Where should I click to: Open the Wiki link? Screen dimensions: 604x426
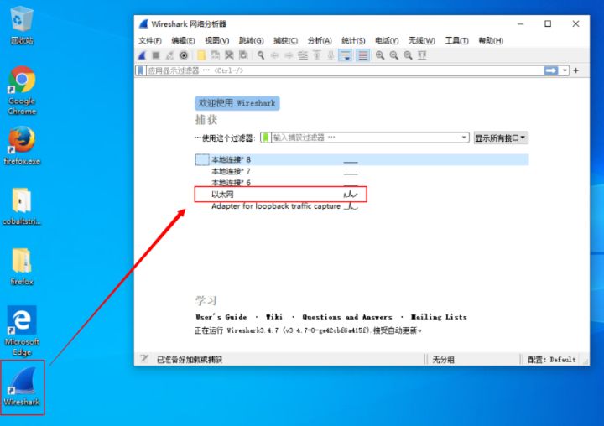click(x=274, y=317)
